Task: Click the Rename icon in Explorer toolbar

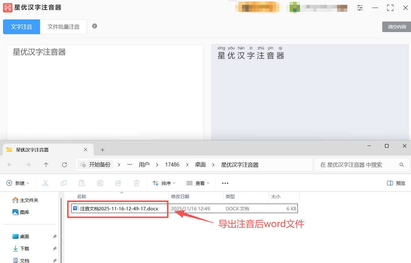Action: (x=100, y=183)
